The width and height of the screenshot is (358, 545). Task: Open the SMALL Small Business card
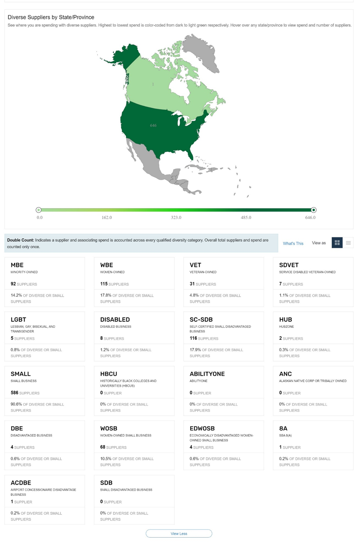pos(45,391)
